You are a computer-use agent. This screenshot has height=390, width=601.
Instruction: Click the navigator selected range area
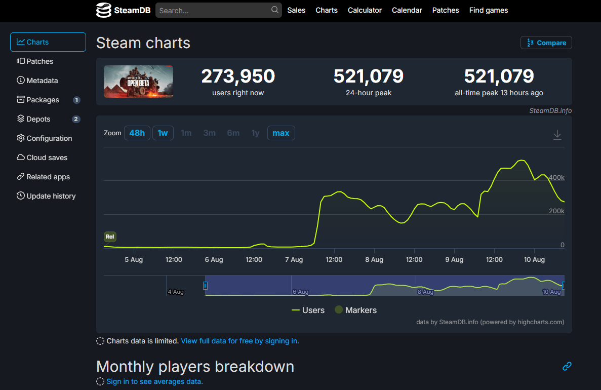(x=384, y=285)
